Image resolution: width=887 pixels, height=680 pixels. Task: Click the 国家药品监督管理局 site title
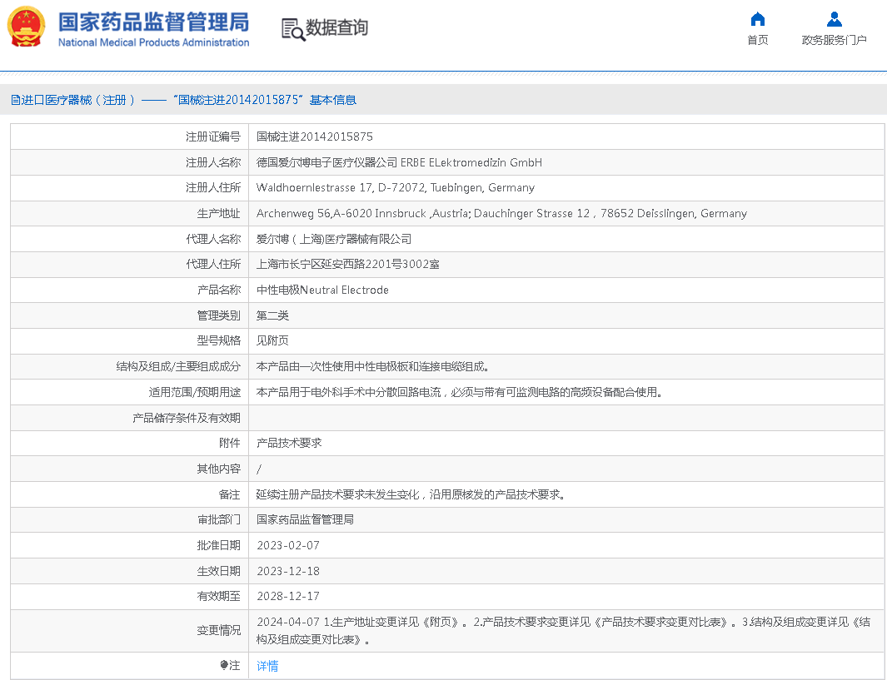pos(153,22)
